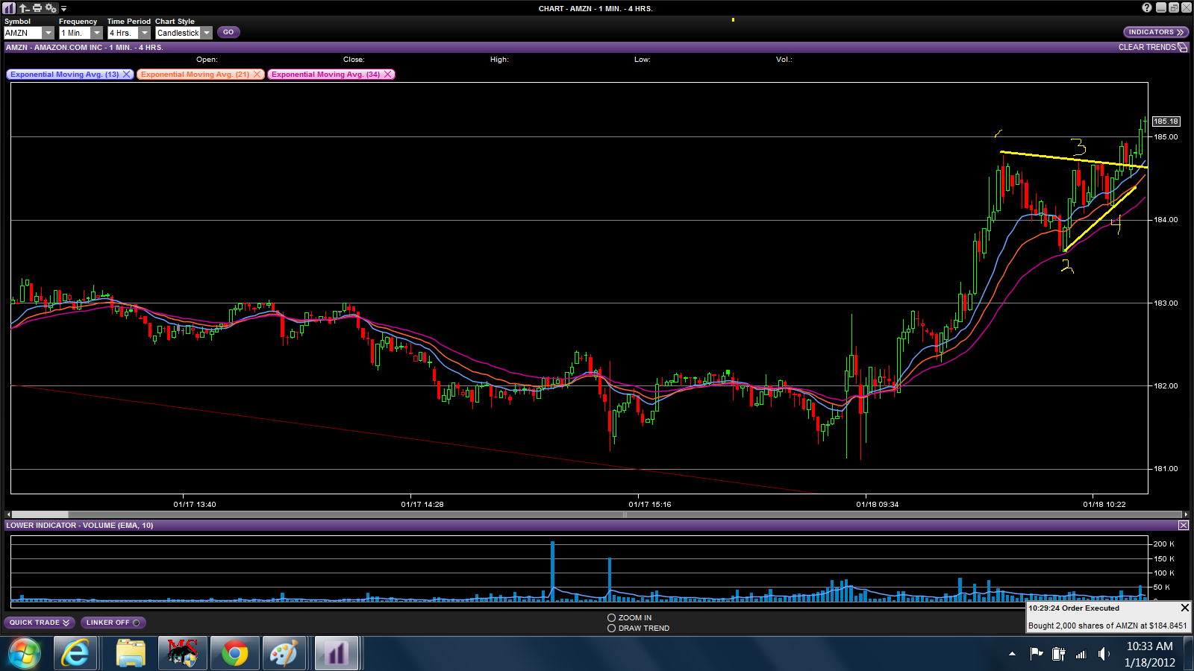This screenshot has height=671, width=1194.
Task: Click the left arrow of chart scrollbar
Action: click(8, 514)
